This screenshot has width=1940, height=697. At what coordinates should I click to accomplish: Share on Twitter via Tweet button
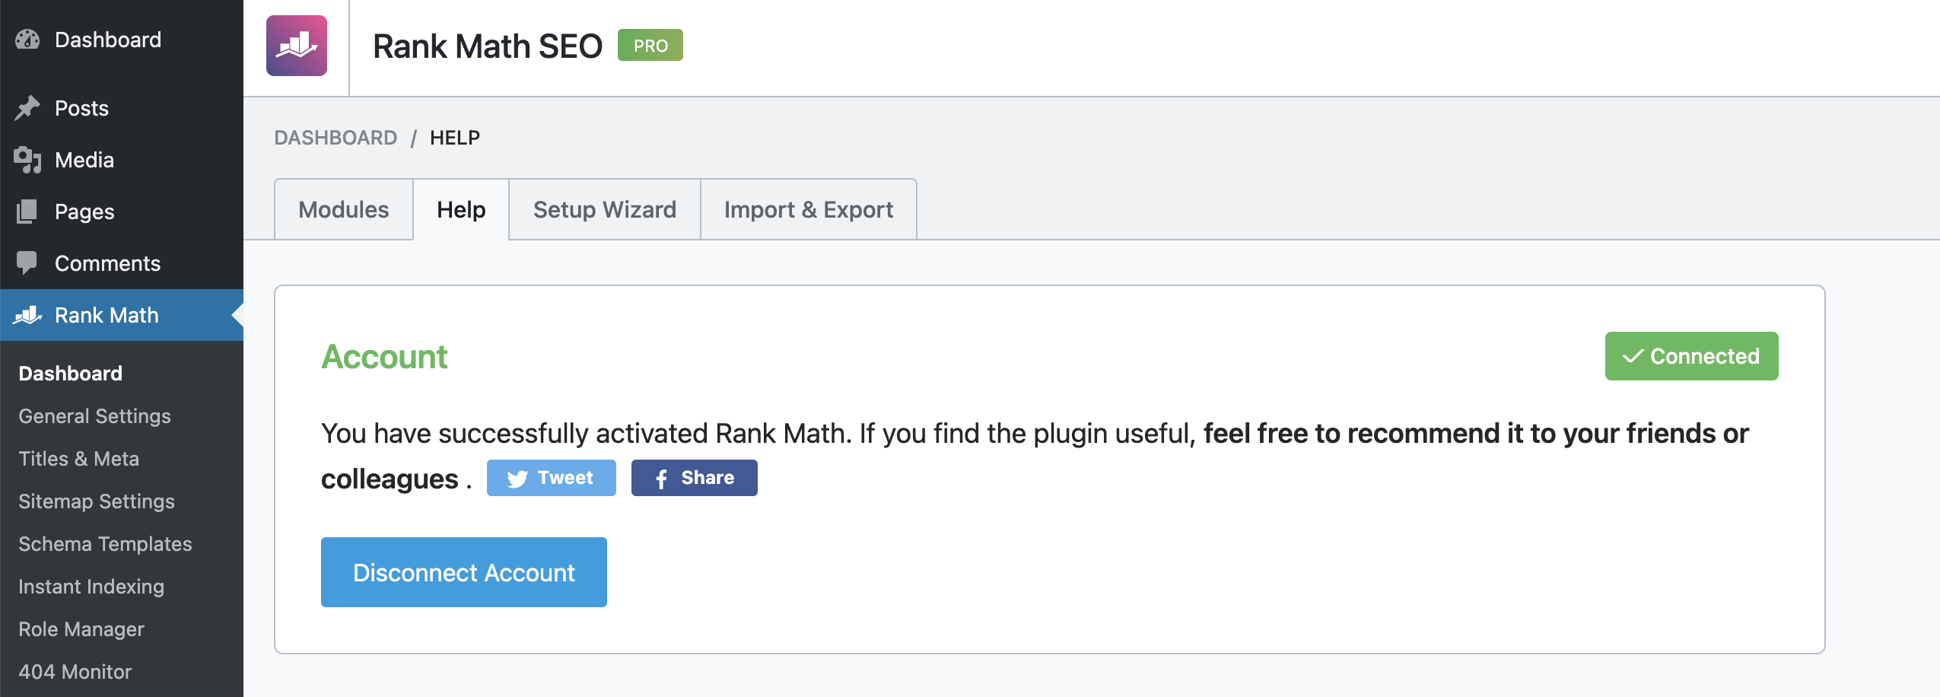tap(551, 478)
